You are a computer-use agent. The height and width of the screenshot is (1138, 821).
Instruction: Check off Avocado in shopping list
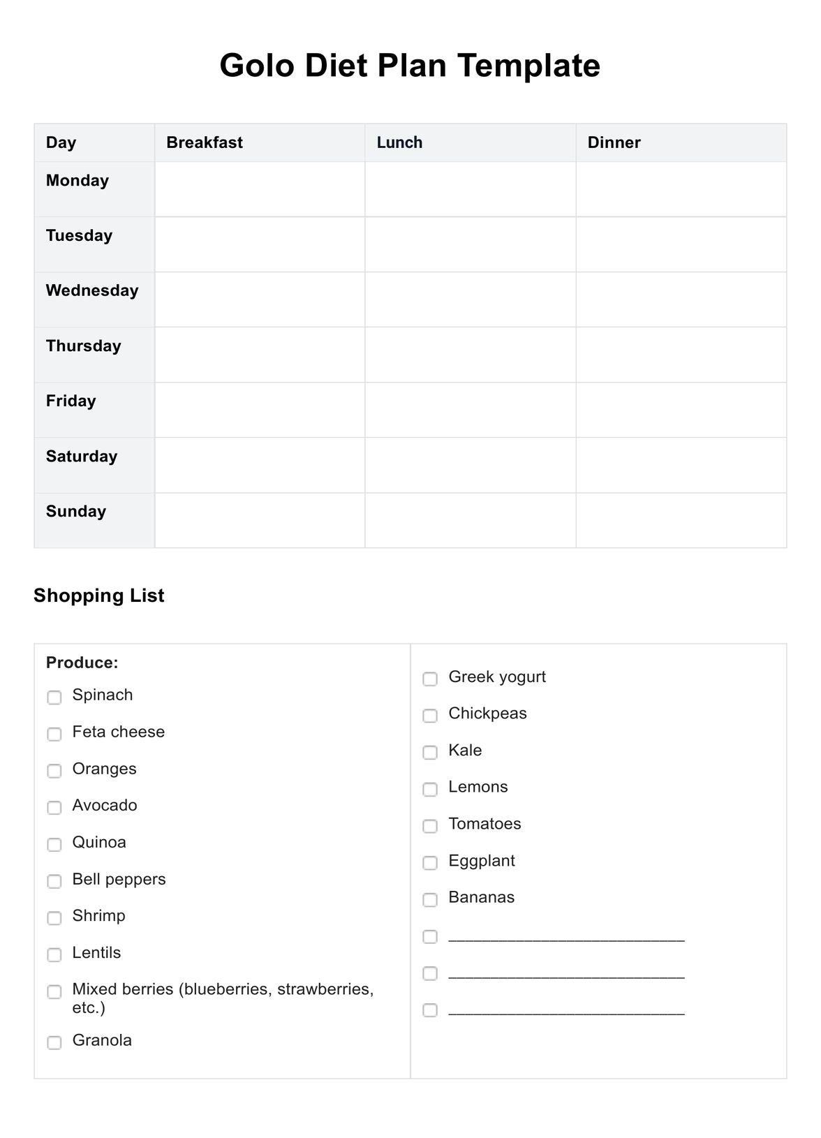(54, 808)
